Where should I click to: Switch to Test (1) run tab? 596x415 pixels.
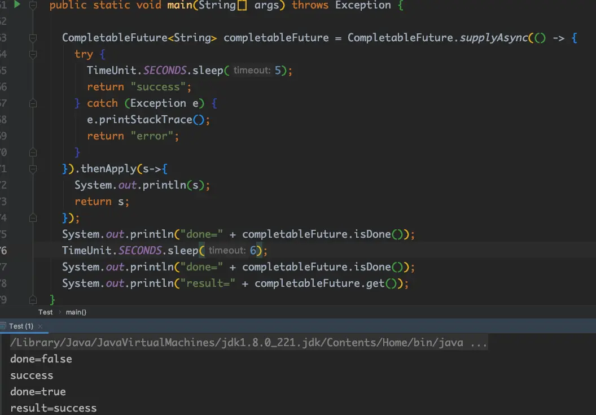(21, 326)
